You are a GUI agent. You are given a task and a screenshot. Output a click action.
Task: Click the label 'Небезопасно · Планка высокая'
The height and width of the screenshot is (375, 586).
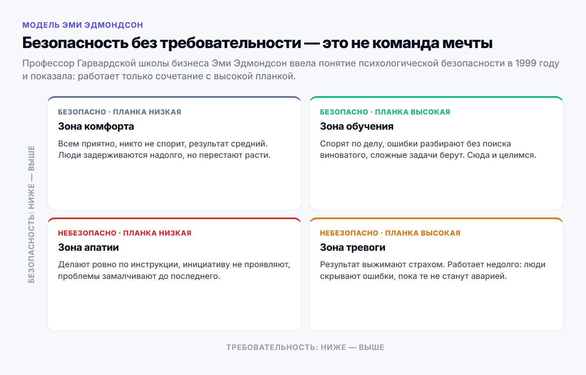click(x=390, y=233)
